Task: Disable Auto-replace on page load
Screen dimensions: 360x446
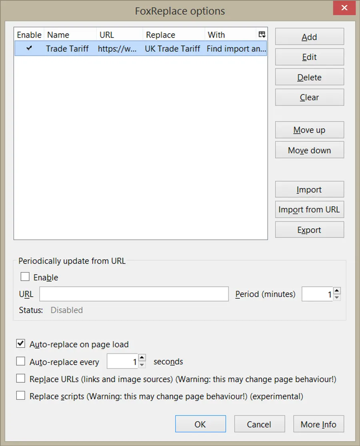Action: (20, 344)
